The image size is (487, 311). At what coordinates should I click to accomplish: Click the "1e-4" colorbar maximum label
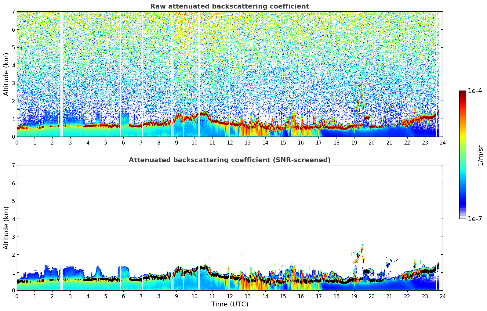pyautogui.click(x=474, y=91)
